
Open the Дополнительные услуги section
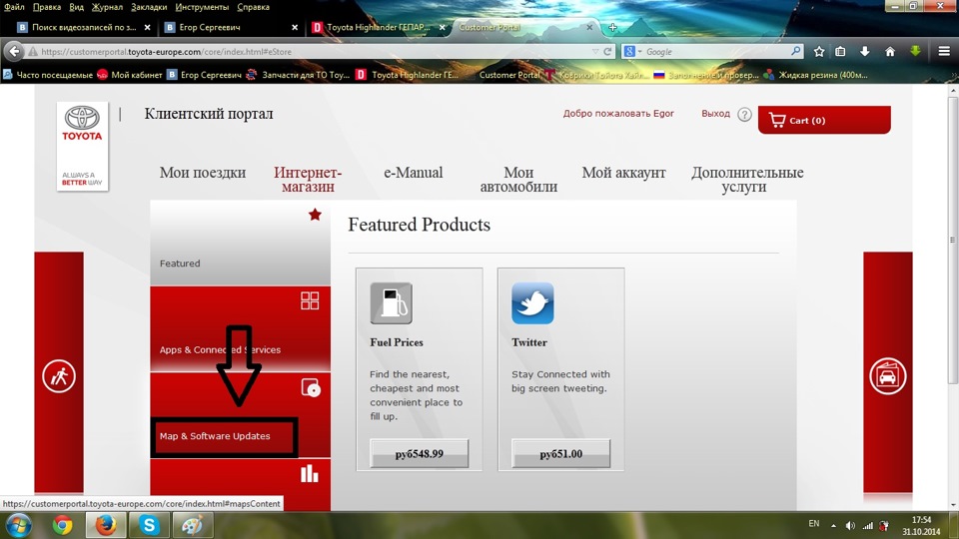(747, 179)
